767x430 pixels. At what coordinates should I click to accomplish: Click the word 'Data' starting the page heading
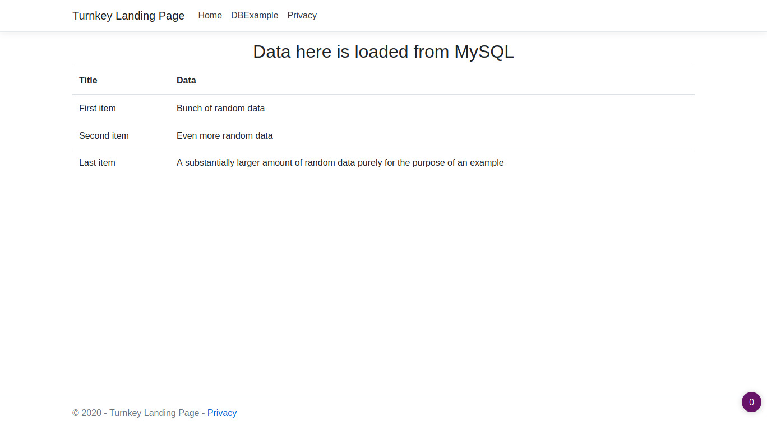(x=272, y=52)
